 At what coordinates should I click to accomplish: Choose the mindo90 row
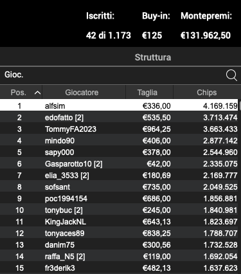pos(119,141)
